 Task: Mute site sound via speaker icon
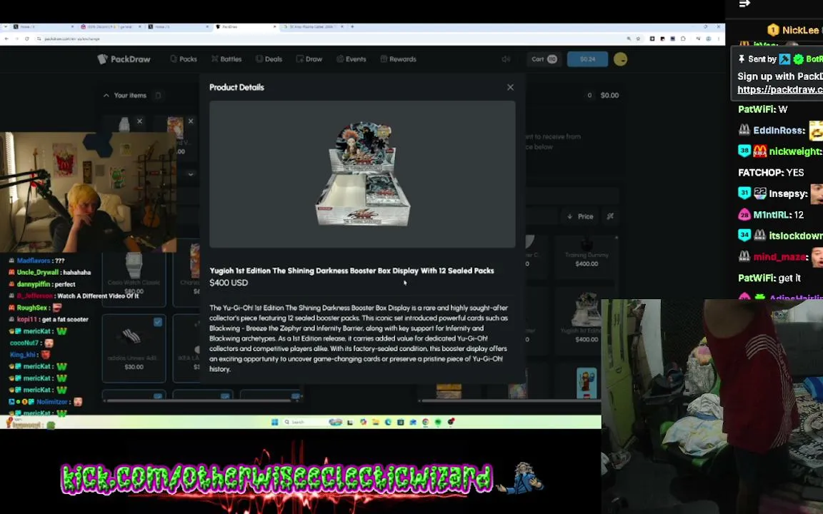tap(506, 59)
